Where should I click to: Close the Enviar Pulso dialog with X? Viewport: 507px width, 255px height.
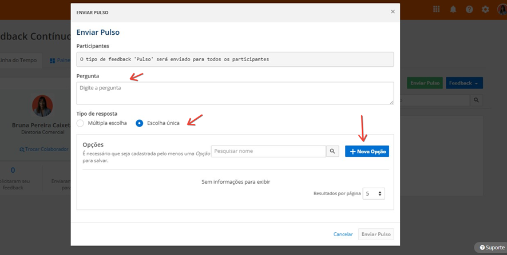tap(393, 11)
